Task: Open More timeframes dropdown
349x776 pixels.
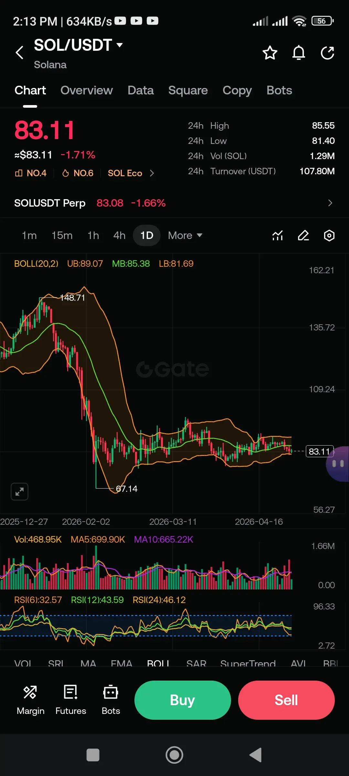Action: [x=185, y=235]
